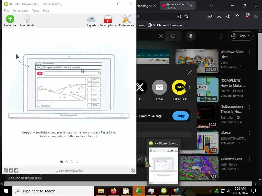Click the browser horizontal scrollbar
The width and height of the screenshot is (262, 196).
128,183
